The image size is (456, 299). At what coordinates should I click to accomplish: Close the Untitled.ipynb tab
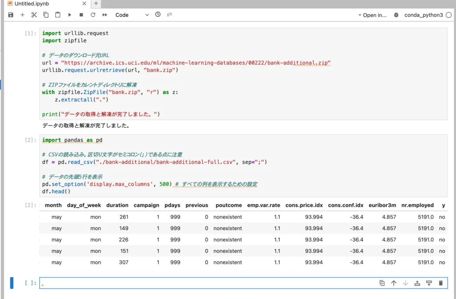tap(84, 4)
